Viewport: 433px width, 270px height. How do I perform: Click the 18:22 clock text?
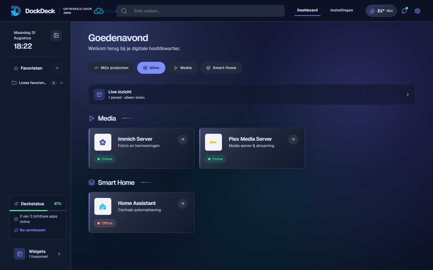click(x=23, y=46)
